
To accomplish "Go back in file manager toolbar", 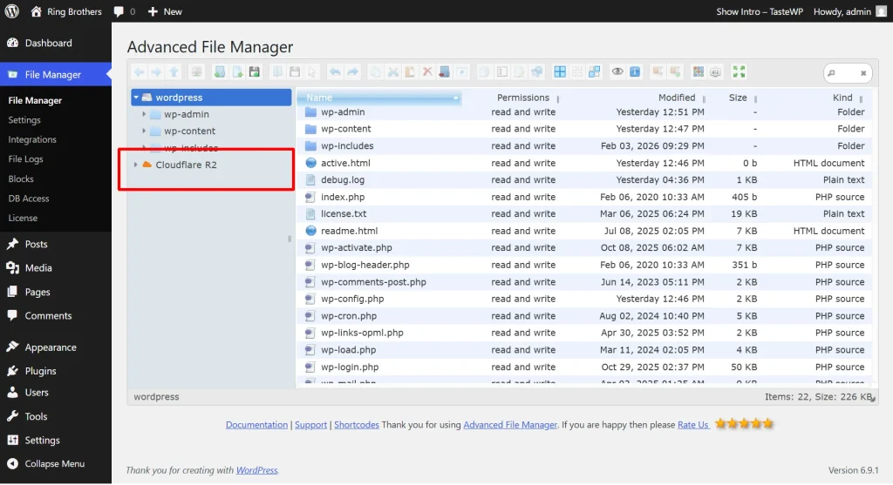I will pyautogui.click(x=139, y=71).
